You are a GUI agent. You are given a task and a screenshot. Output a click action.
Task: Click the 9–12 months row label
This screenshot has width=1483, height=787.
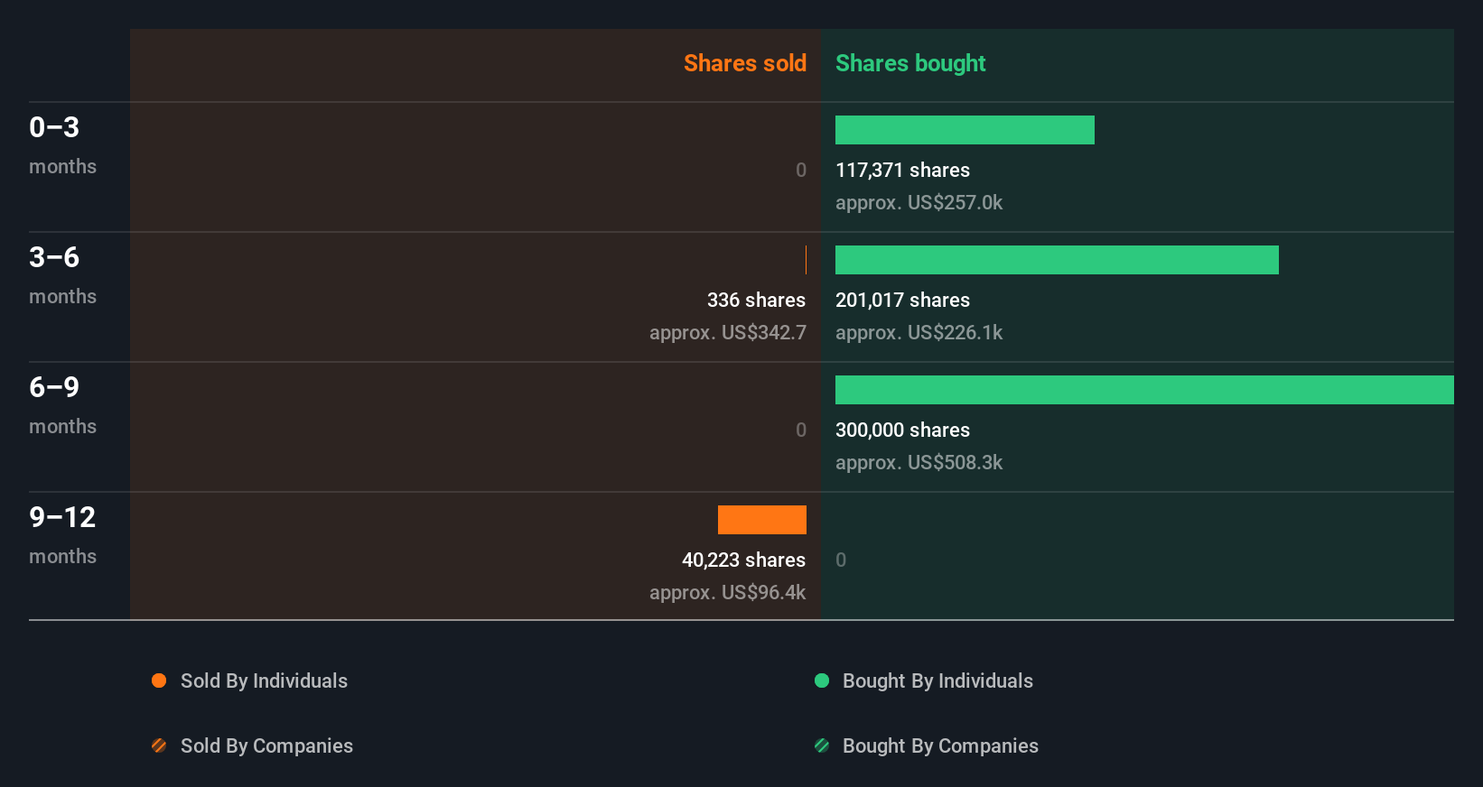coord(62,534)
